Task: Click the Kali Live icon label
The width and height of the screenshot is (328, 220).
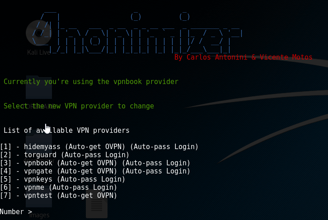Action: (39, 52)
